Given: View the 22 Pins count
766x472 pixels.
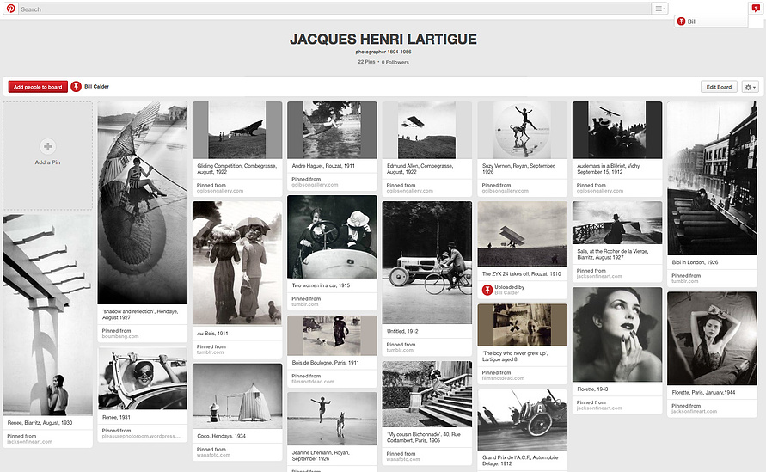Looking at the screenshot, I should [366, 62].
